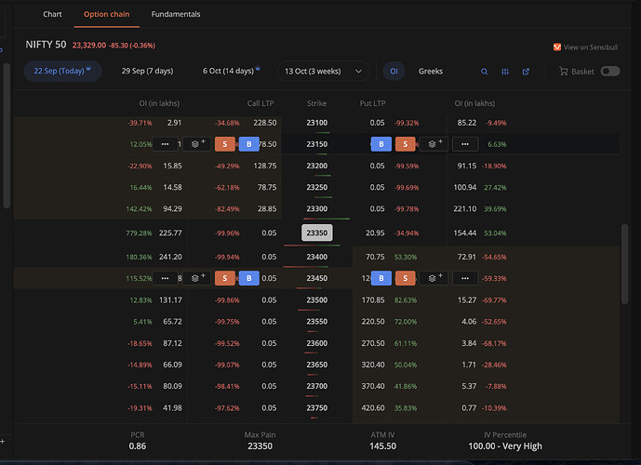This screenshot has width=641, height=465.
Task: Buy the 23450 call option
Action: [249, 278]
